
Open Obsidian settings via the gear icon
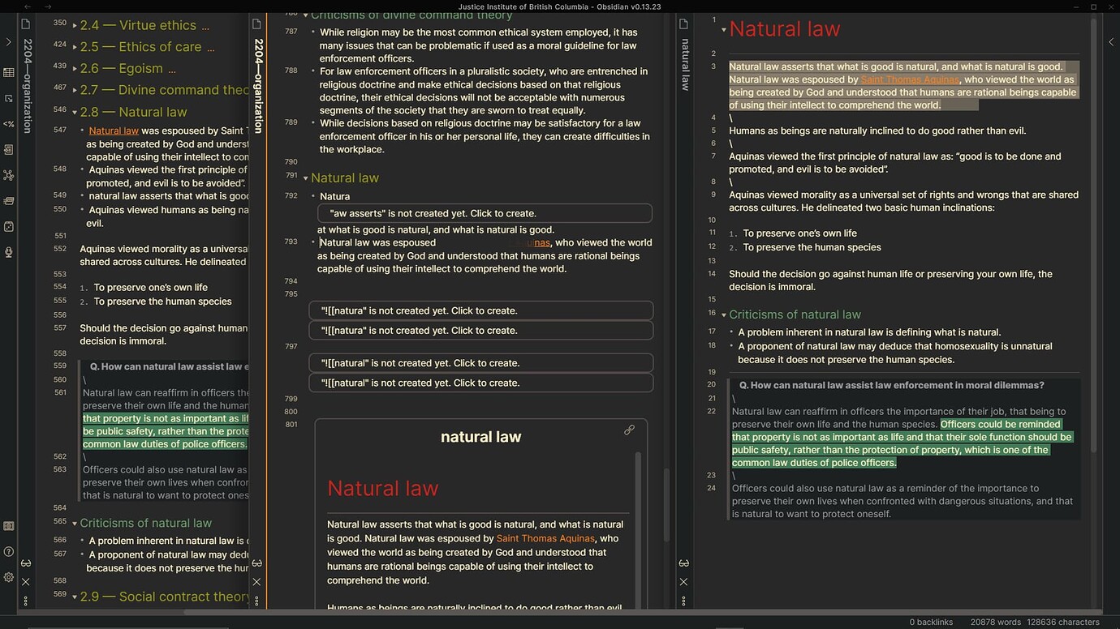tap(8, 576)
